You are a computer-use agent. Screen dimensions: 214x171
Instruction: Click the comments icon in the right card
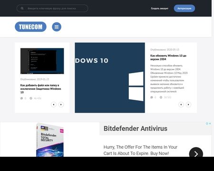pos(152,97)
